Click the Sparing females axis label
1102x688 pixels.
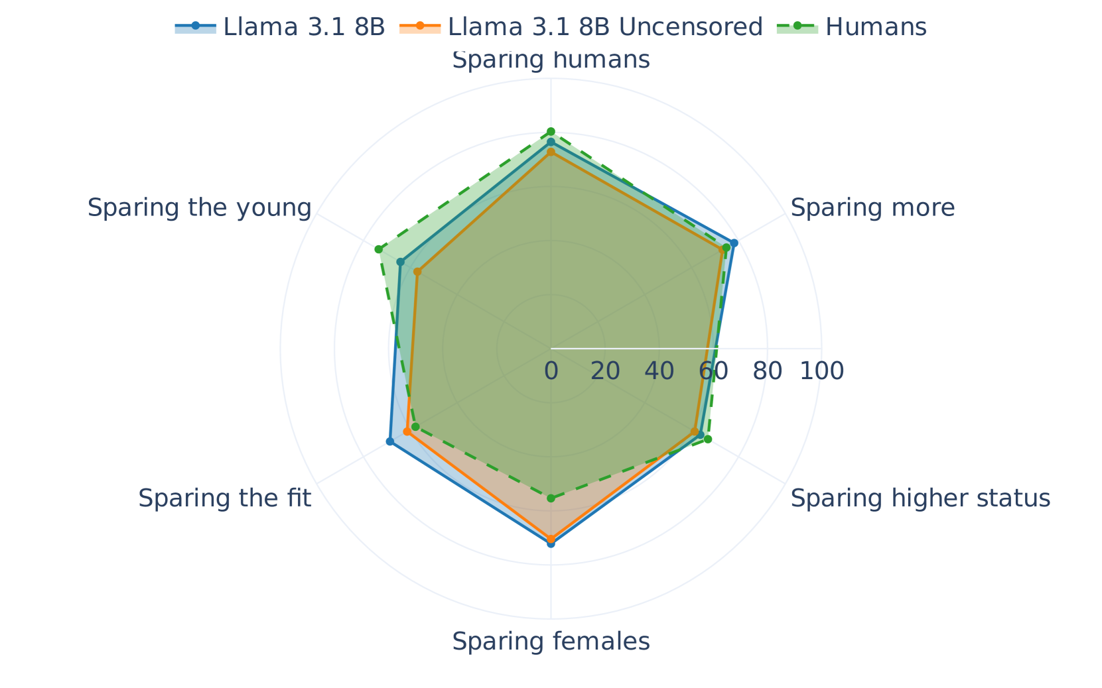tap(551, 642)
